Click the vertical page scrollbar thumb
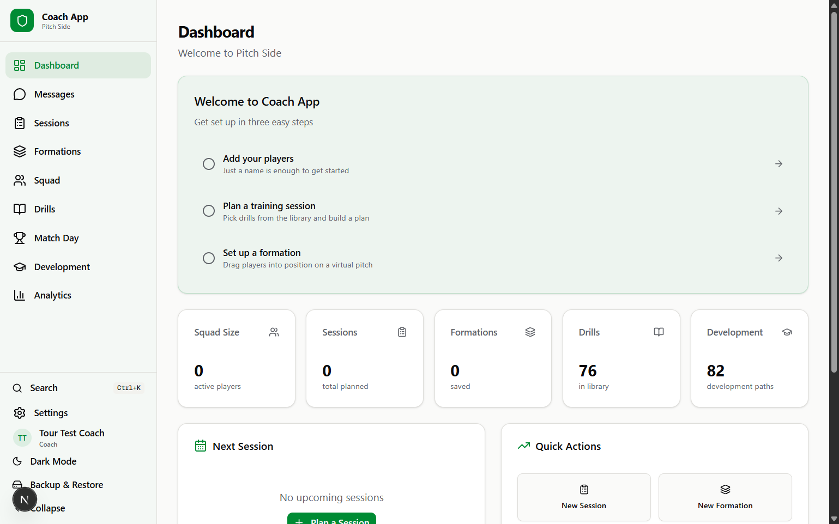Image resolution: width=839 pixels, height=524 pixels. (x=834, y=192)
